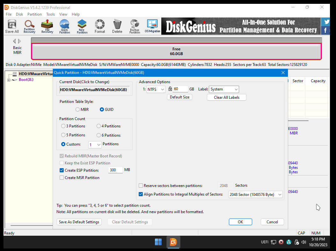Go to next disk arrow
336x251 pixels.
coord(19,41)
